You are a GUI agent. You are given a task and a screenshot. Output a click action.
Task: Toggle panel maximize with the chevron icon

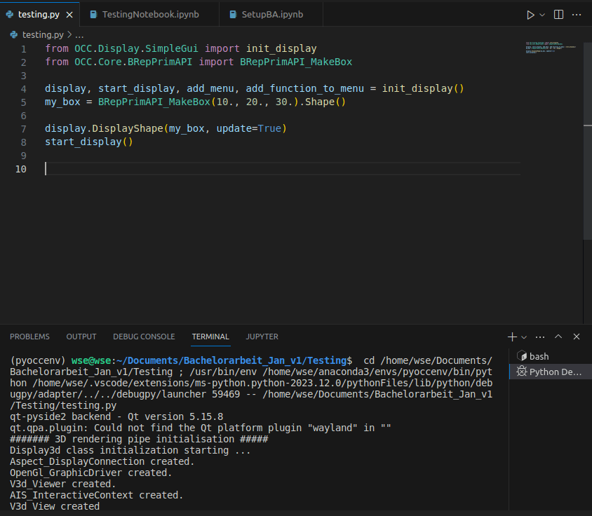pyautogui.click(x=558, y=337)
